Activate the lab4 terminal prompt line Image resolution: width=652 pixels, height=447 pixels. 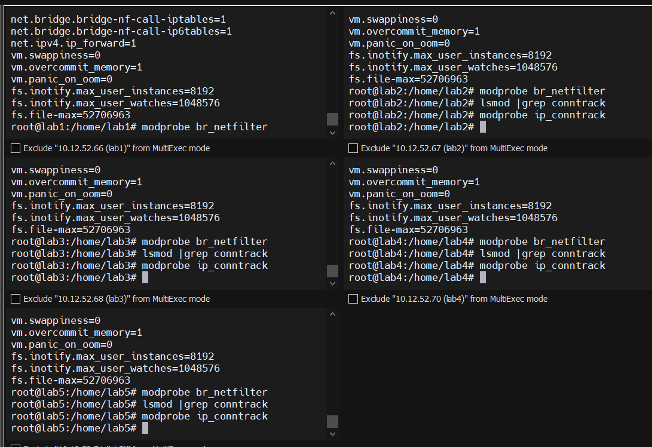tap(483, 277)
